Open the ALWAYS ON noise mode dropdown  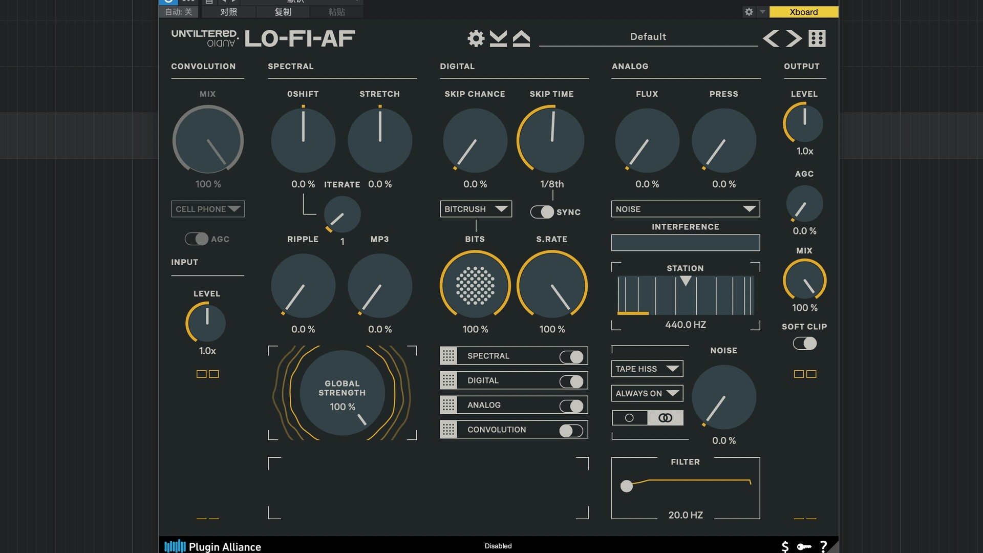click(647, 393)
